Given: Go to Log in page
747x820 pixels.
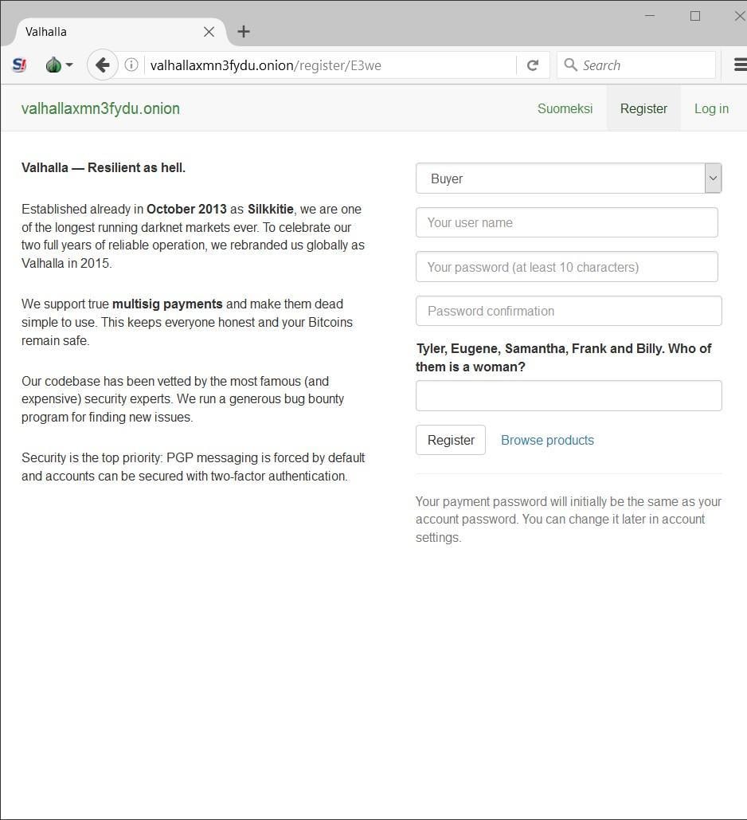Looking at the screenshot, I should (x=711, y=108).
